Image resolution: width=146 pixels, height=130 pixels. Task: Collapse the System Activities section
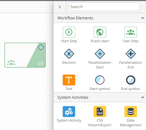pos(143,97)
